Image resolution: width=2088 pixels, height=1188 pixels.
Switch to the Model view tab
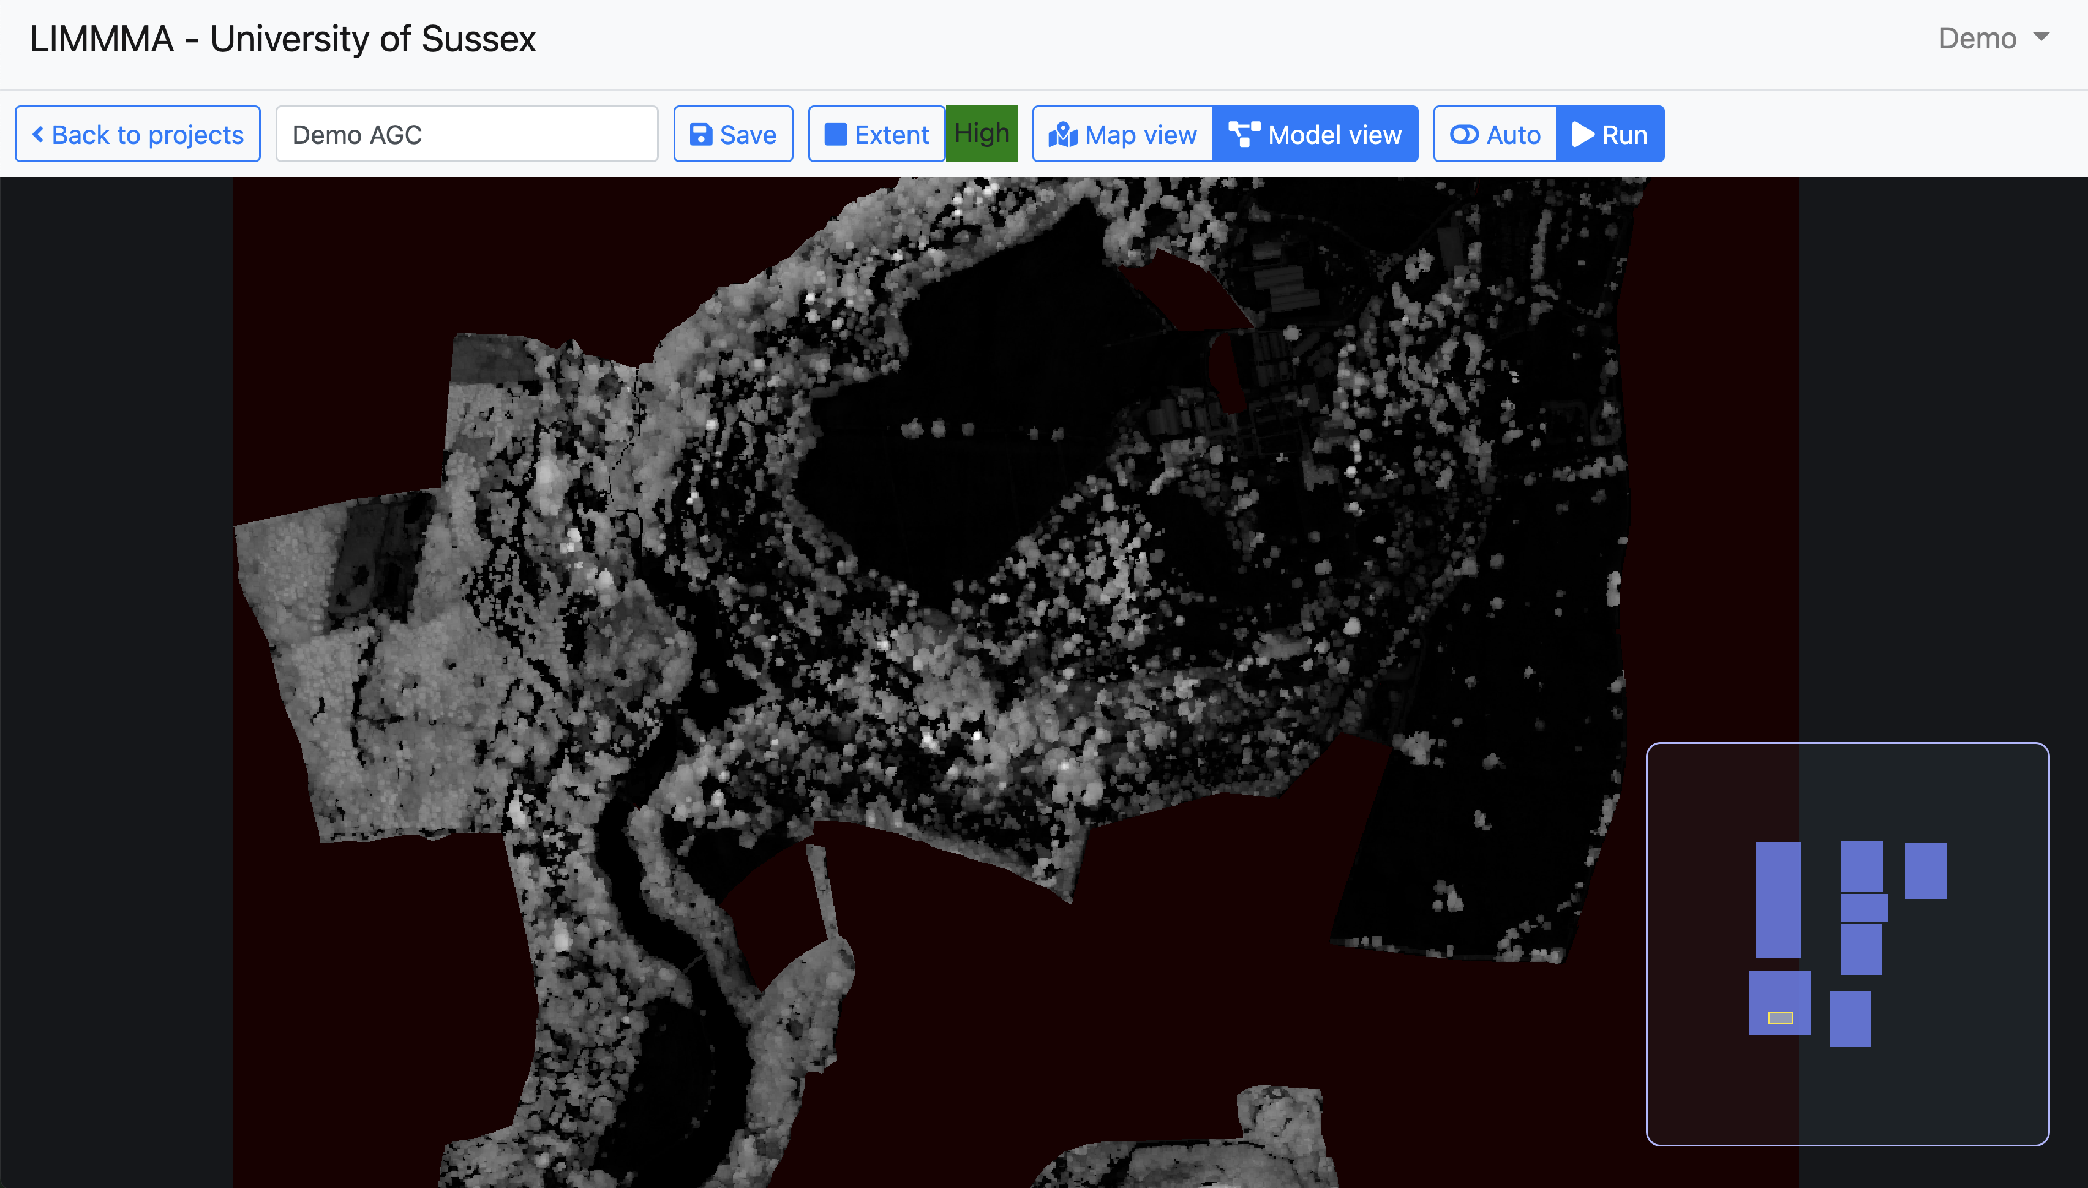(1316, 135)
